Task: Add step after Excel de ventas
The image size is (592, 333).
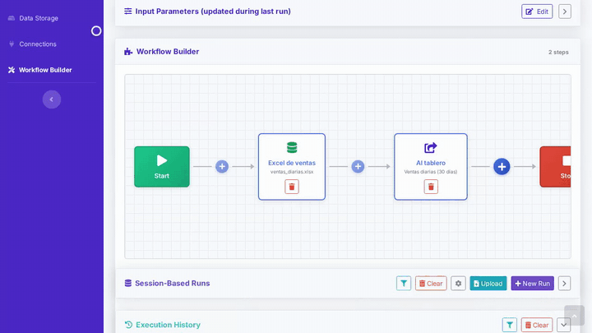Action: (x=358, y=166)
